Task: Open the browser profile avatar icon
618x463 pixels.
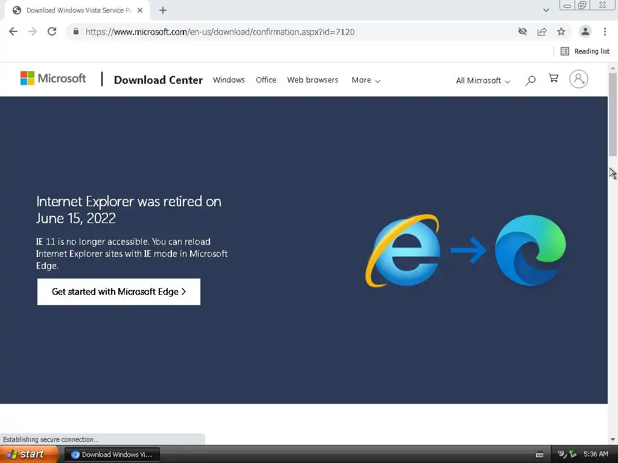Action: click(x=585, y=31)
